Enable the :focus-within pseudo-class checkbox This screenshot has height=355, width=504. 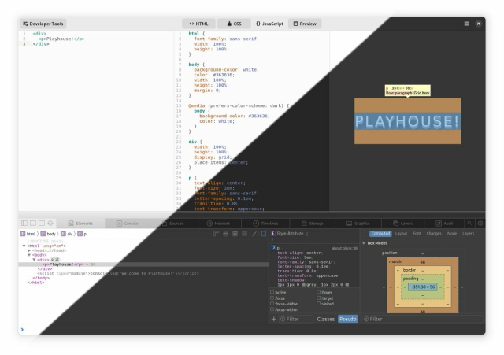[x=272, y=309]
